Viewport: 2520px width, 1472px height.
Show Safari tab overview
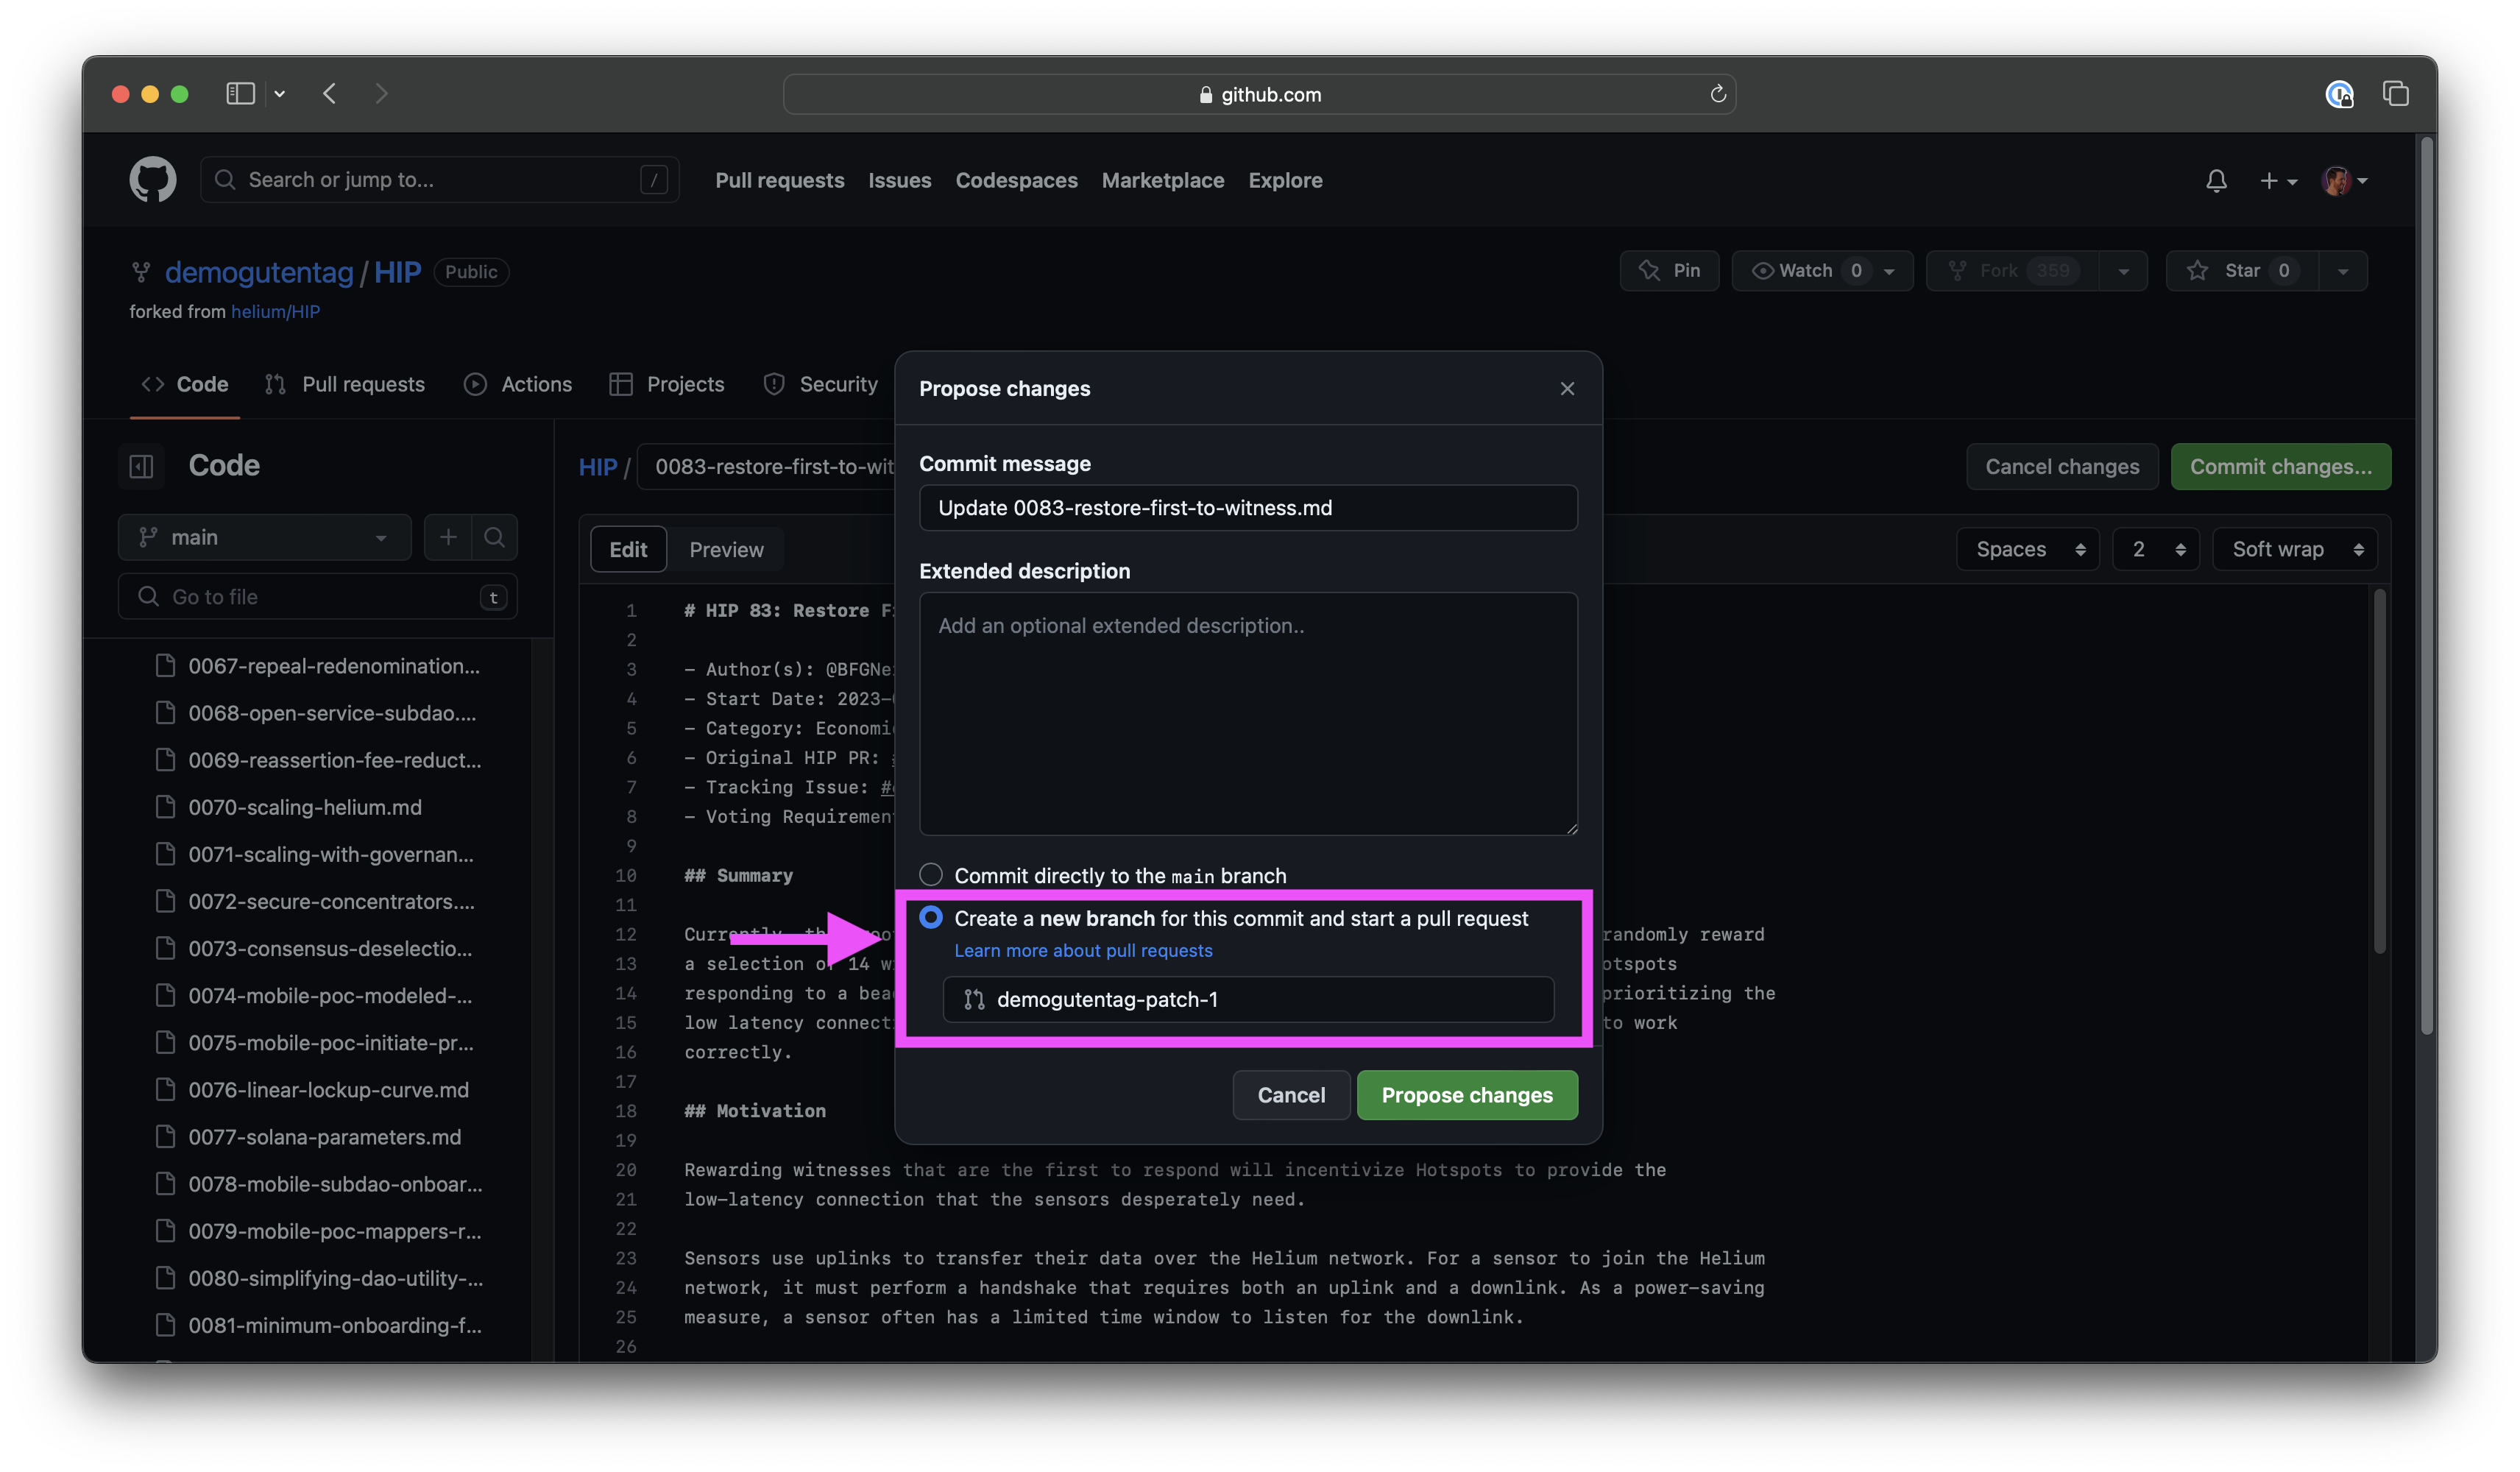(x=2395, y=94)
